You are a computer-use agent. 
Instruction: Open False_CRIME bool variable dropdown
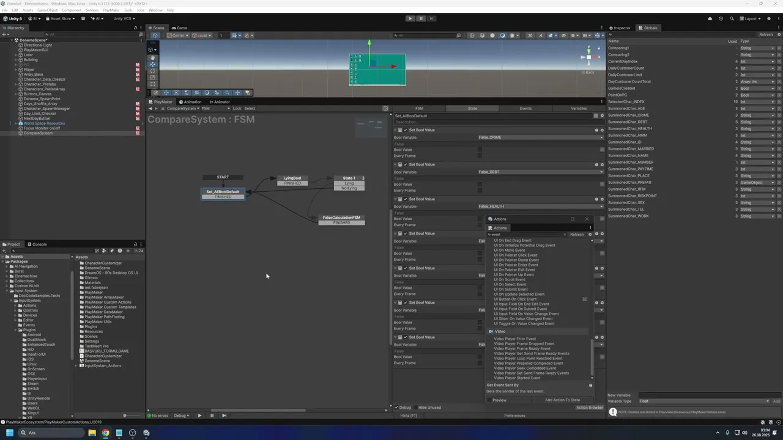[x=541, y=137]
